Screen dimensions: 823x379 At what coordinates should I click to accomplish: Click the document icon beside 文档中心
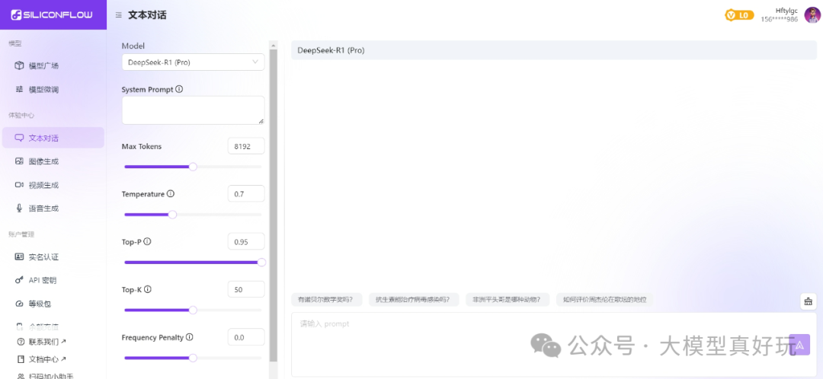(x=21, y=359)
